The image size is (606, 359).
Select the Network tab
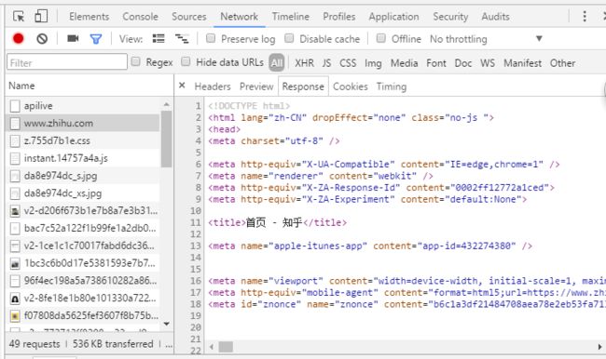pyautogui.click(x=240, y=17)
